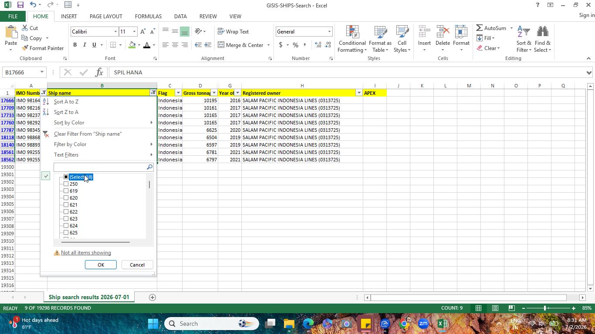Click the Save icon in Quick Access Toolbar
Viewport: 595px width, 334px height.
click(20, 5)
